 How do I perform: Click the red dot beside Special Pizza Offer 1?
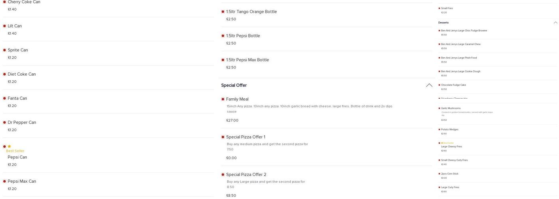click(223, 137)
